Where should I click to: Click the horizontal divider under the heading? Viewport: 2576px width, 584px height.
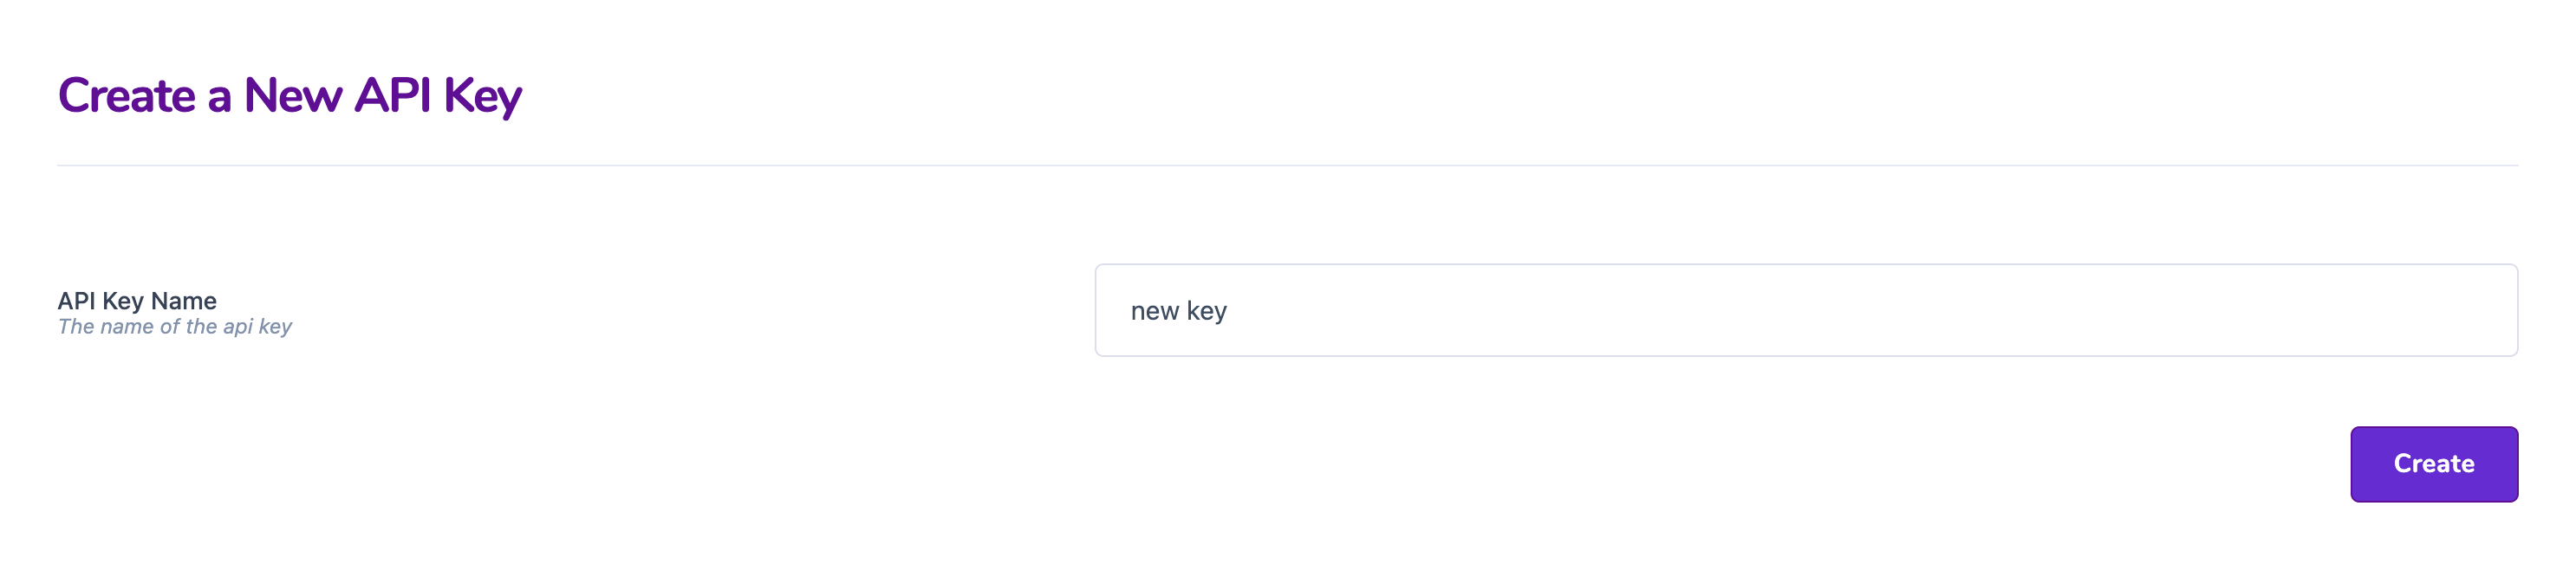click(1287, 165)
